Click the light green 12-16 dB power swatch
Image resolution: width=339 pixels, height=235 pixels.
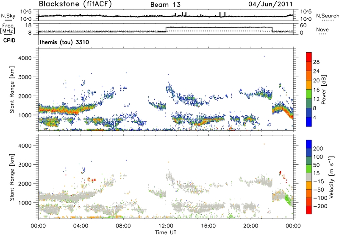point(309,94)
